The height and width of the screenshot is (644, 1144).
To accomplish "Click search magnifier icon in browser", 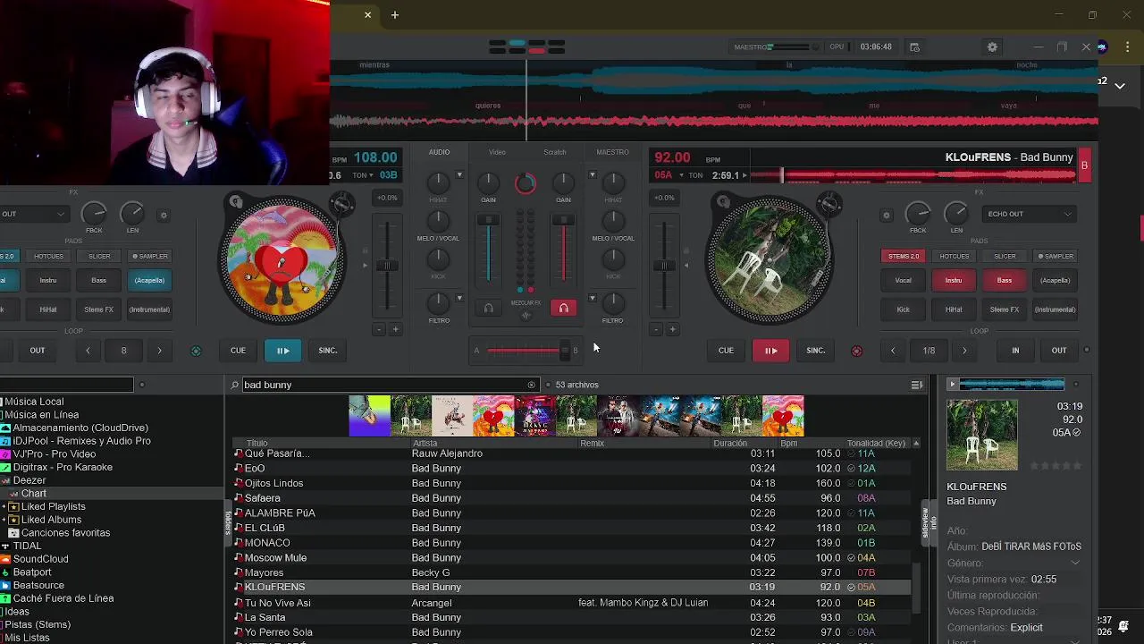I will [235, 385].
